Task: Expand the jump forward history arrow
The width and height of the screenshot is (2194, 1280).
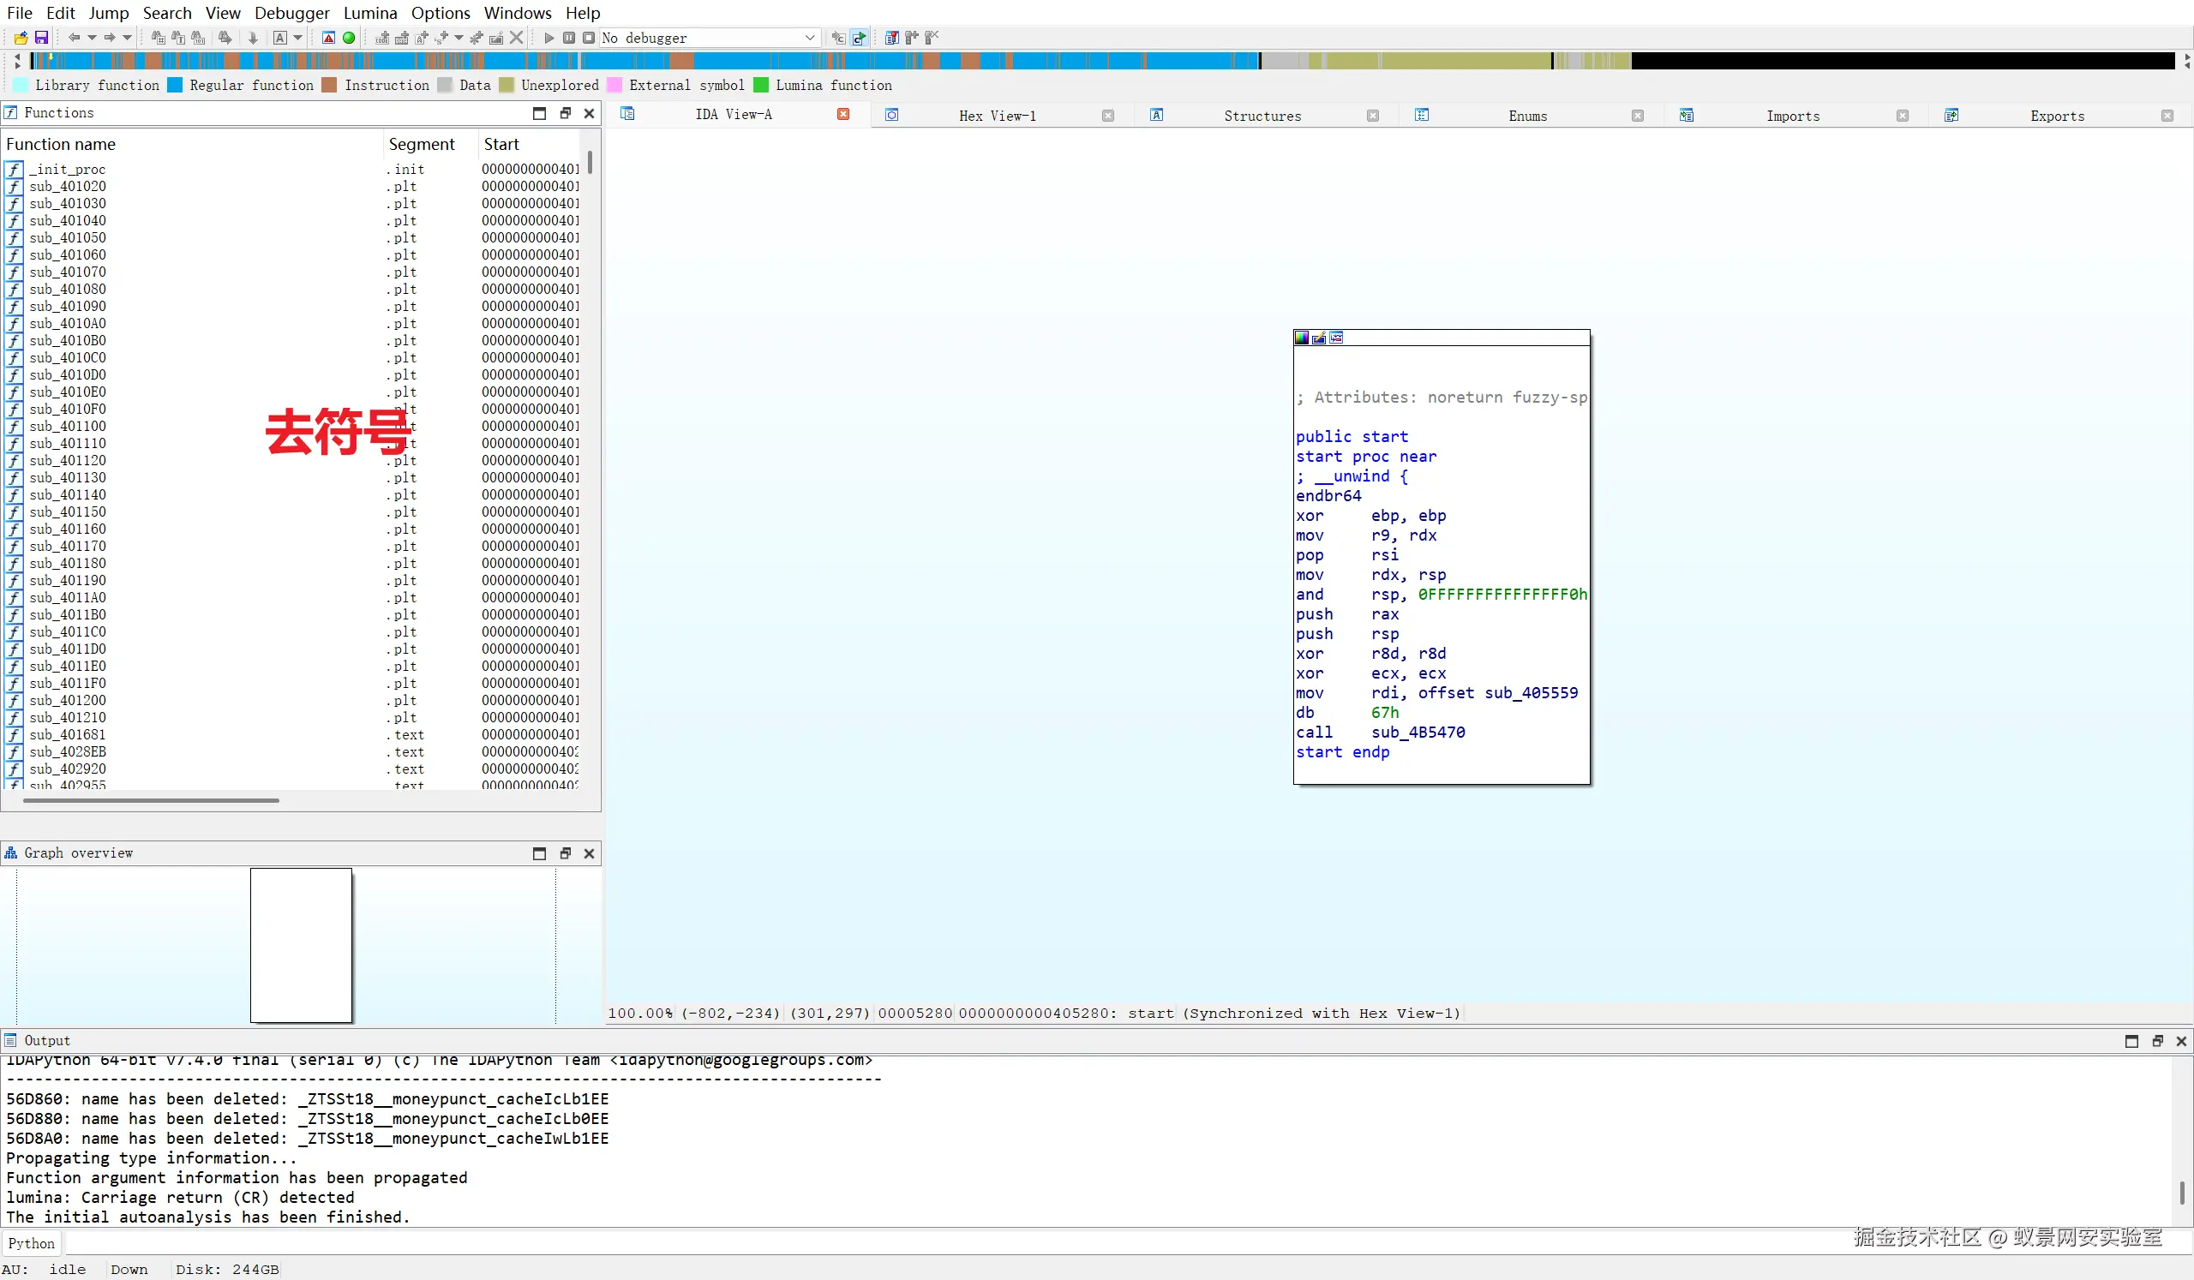Action: pos(127,38)
